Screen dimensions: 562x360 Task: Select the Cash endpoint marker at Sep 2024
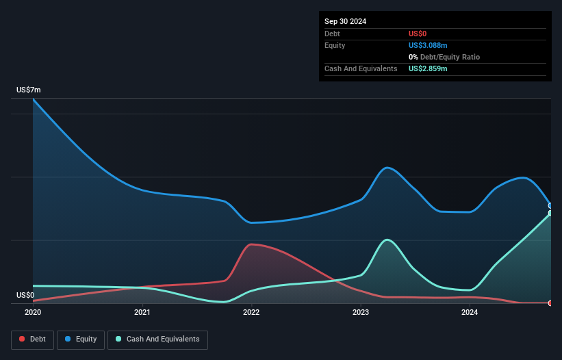pos(550,213)
